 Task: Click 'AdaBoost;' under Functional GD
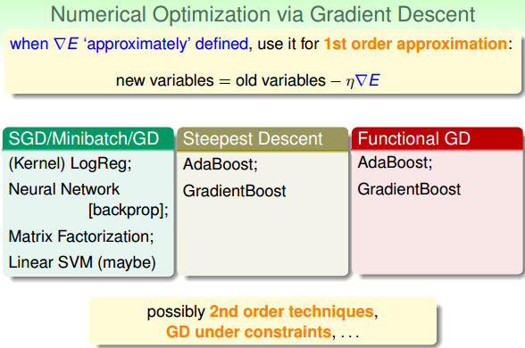pyautogui.click(x=395, y=162)
